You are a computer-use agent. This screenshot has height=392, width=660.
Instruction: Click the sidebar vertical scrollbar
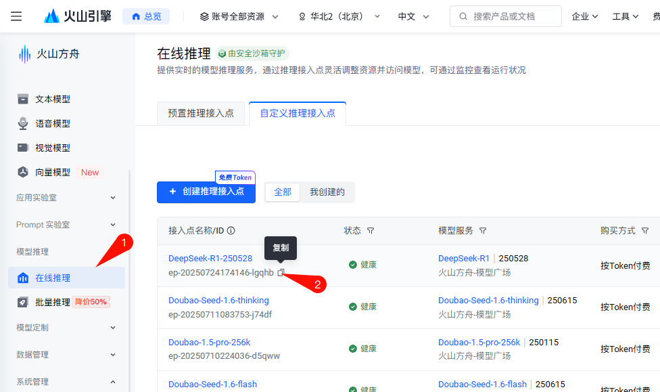[129, 280]
